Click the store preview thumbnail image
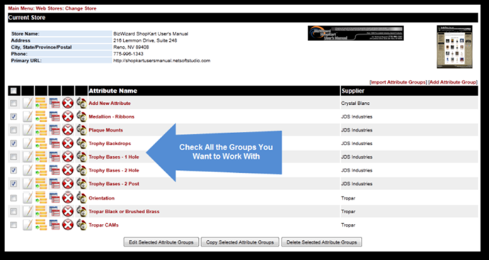 (x=454, y=47)
